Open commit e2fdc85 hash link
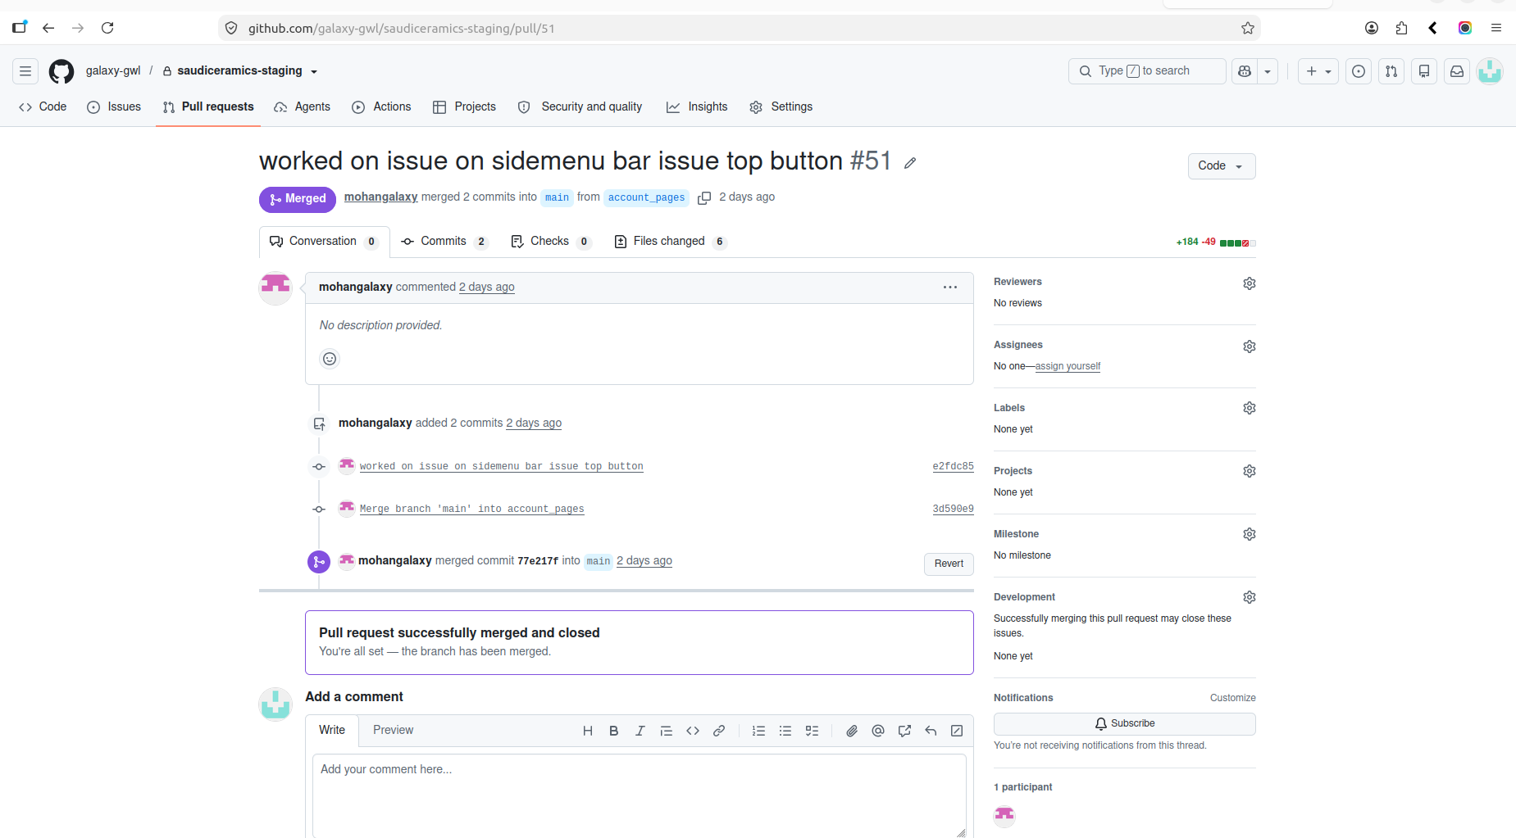 click(953, 466)
